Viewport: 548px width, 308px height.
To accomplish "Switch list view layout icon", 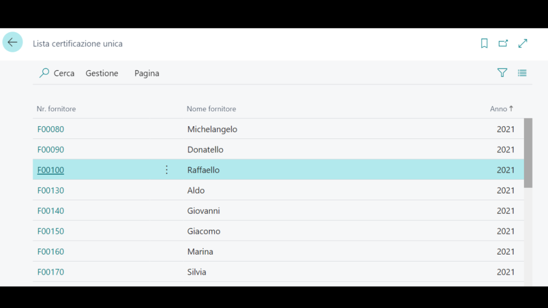I will coord(522,73).
